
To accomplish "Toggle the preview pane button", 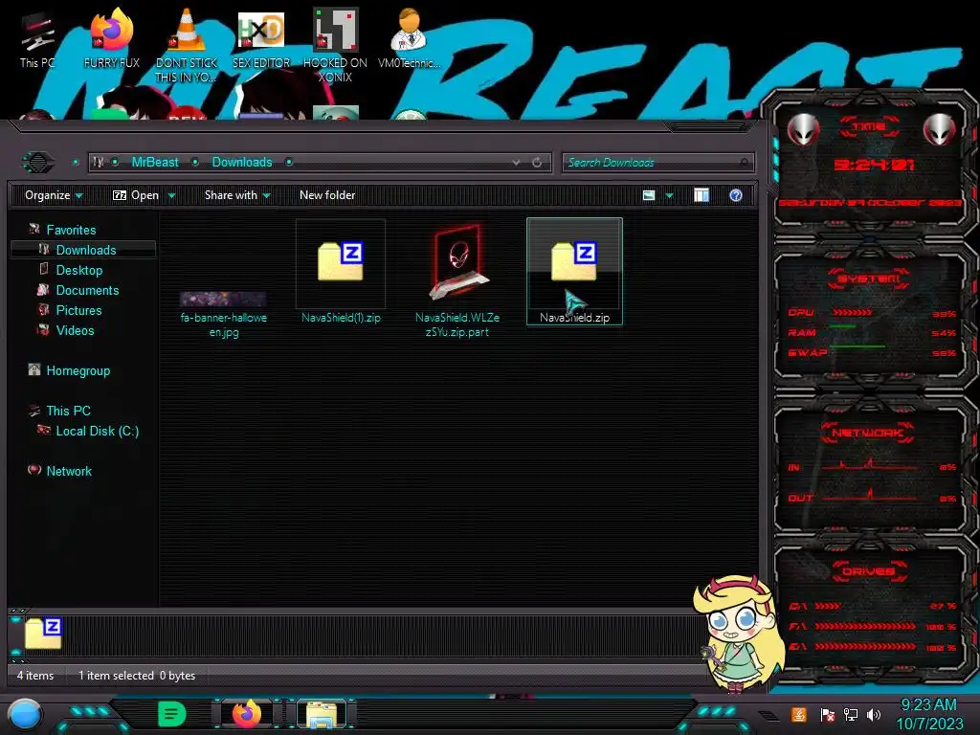I will click(702, 195).
